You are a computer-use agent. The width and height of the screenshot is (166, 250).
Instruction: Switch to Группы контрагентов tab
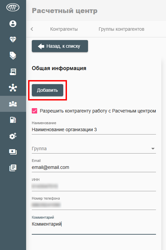pyautogui.click(x=121, y=29)
